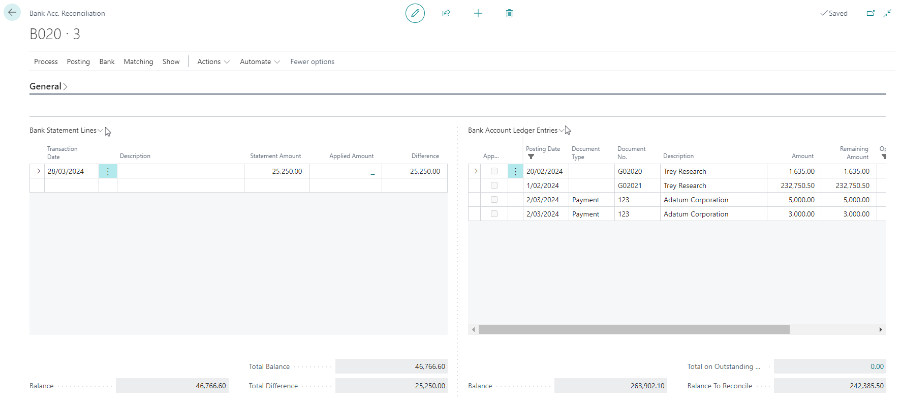Screen dimensions: 901x403
Task: Click the Balance To Reconcile value 242,385.50
Action: tap(830, 386)
